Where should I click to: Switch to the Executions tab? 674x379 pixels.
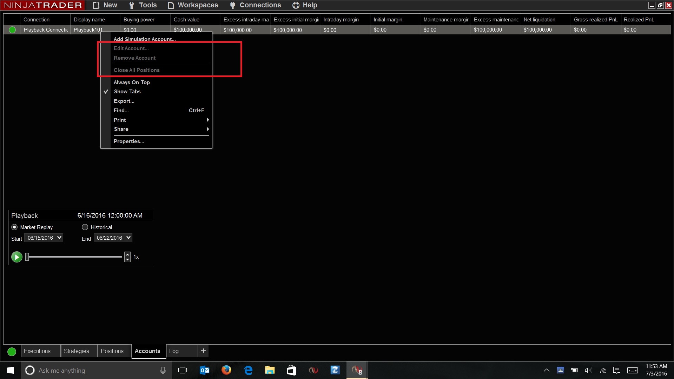coord(37,351)
